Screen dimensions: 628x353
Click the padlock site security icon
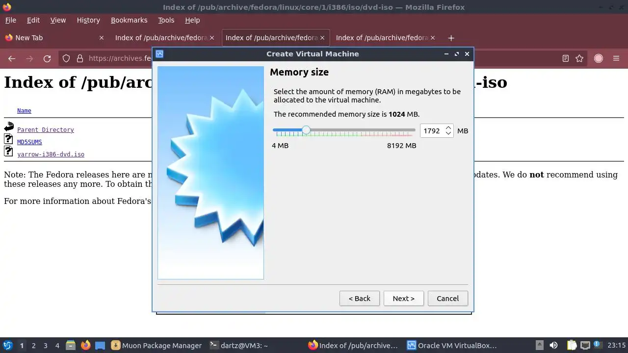80,58
